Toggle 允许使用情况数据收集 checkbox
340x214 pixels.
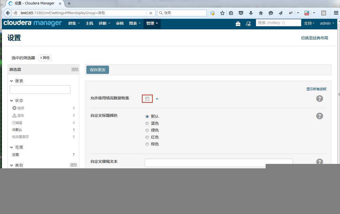[147, 99]
